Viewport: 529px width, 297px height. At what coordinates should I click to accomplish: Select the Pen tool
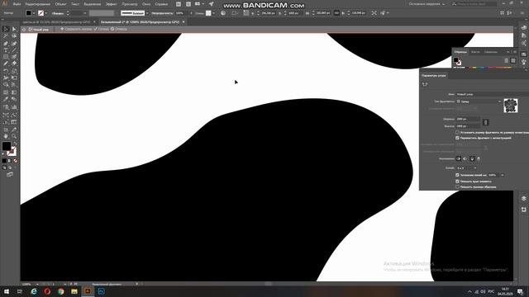pyautogui.click(x=6, y=44)
